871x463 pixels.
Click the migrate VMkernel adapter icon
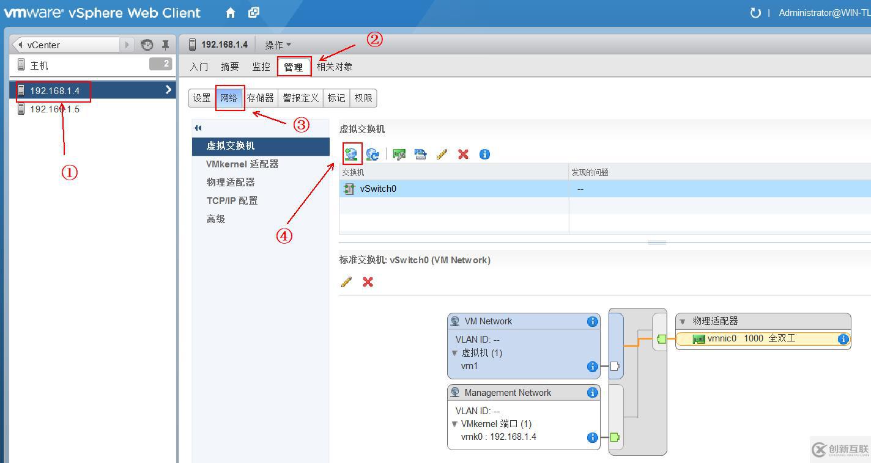[x=420, y=155]
